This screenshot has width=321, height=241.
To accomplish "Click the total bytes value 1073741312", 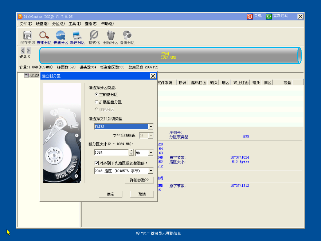I will 239,186.
